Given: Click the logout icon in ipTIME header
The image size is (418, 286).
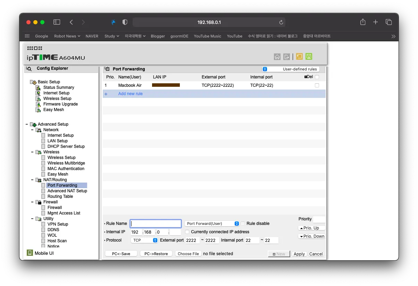Looking at the screenshot, I should (x=286, y=57).
